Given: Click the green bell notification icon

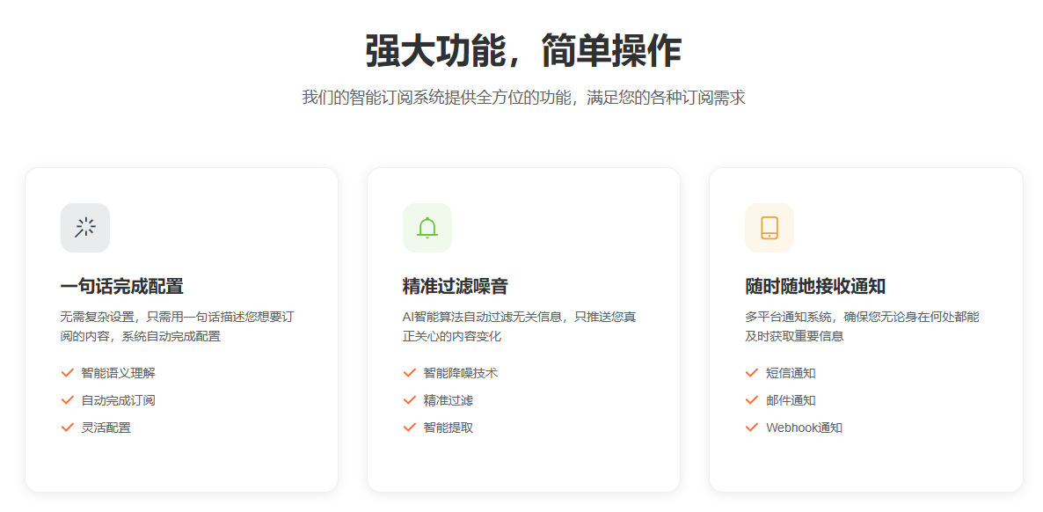Looking at the screenshot, I should click(x=427, y=228).
